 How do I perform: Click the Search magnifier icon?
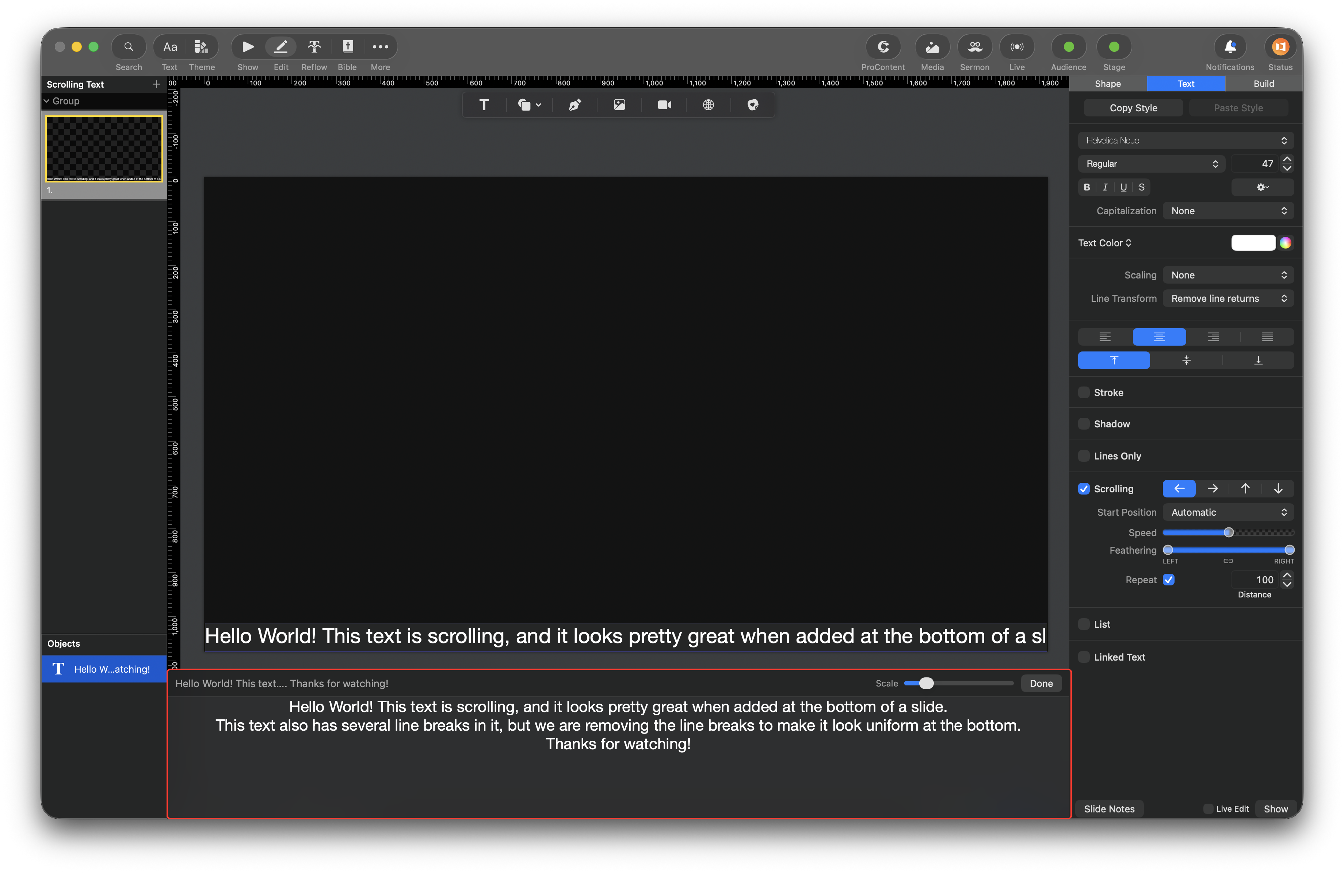tap(129, 47)
